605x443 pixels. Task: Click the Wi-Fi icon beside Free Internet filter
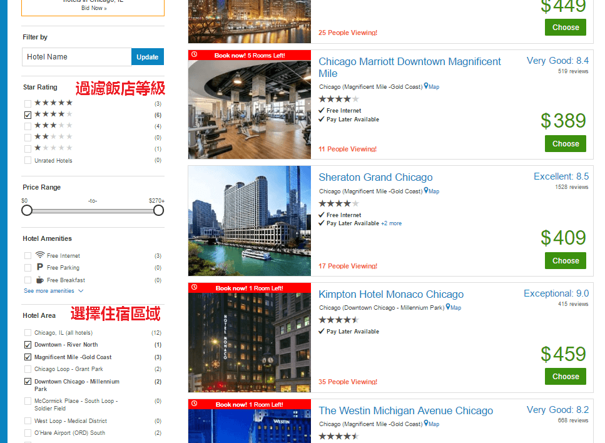coord(39,255)
